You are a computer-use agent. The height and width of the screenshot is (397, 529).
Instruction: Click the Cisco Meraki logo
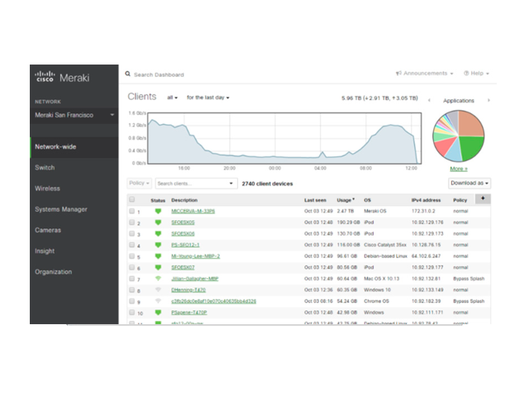62,78
